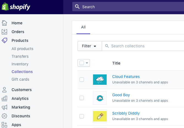Screen dimensions: 184x128
Task: Click the Discounts percent badge icon
Action: click(4, 116)
